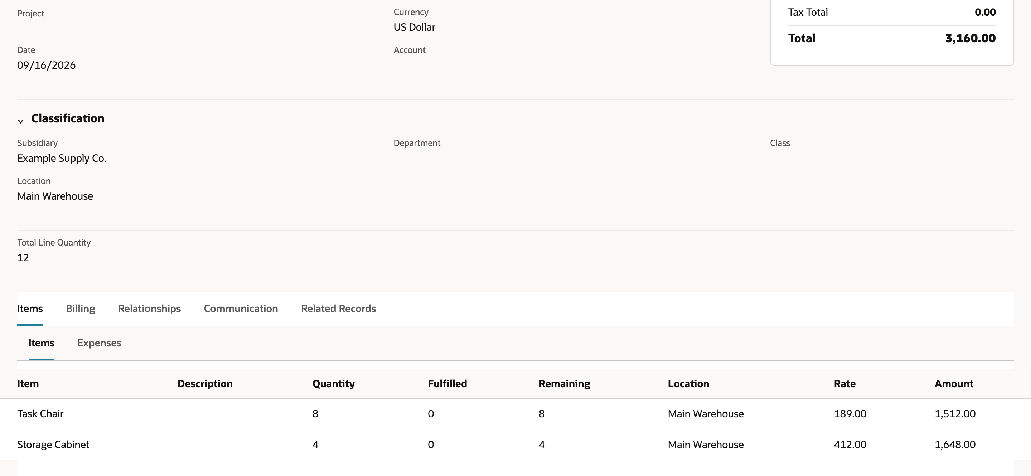Screen dimensions: 1031x476
Task: Click the 189.00 rate value
Action: [850, 414]
